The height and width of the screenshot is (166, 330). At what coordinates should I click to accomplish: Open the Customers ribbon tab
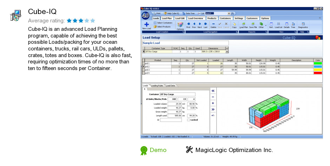(252, 18)
